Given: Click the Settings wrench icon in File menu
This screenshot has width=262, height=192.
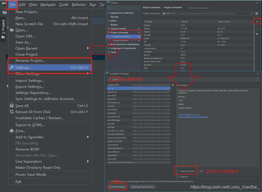Looking at the screenshot, I should point(12,67).
